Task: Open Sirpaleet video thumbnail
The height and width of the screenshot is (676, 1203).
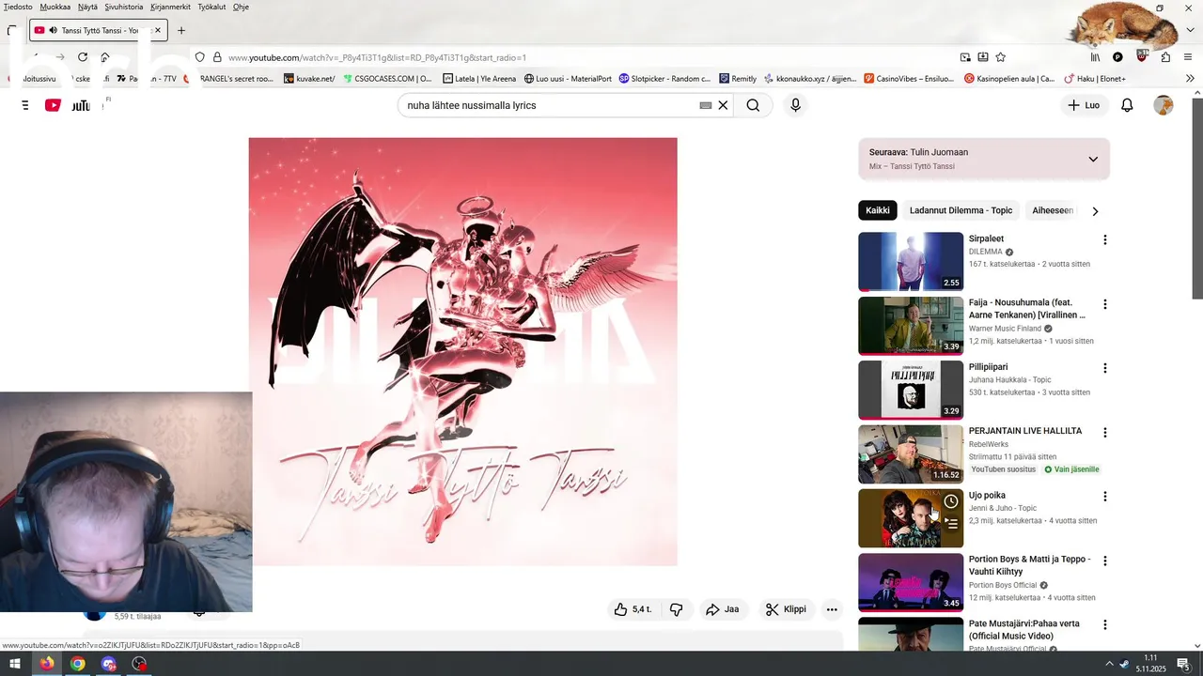Action: tap(911, 262)
